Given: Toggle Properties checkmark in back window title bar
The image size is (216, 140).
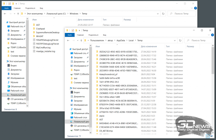Looking at the screenshot, I should coord(10,4).
